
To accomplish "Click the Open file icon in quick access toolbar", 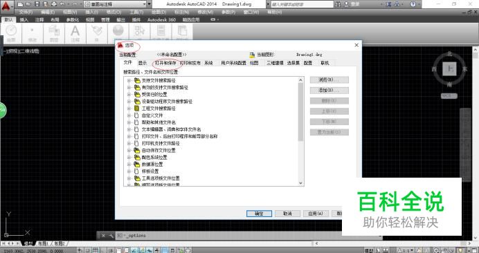I will (28, 4).
